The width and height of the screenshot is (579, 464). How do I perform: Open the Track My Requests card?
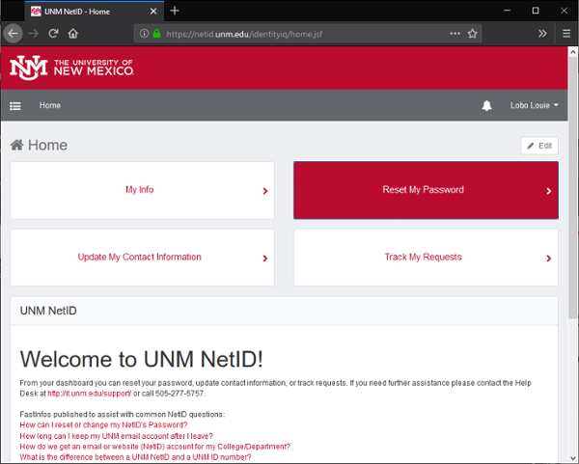[x=426, y=258]
